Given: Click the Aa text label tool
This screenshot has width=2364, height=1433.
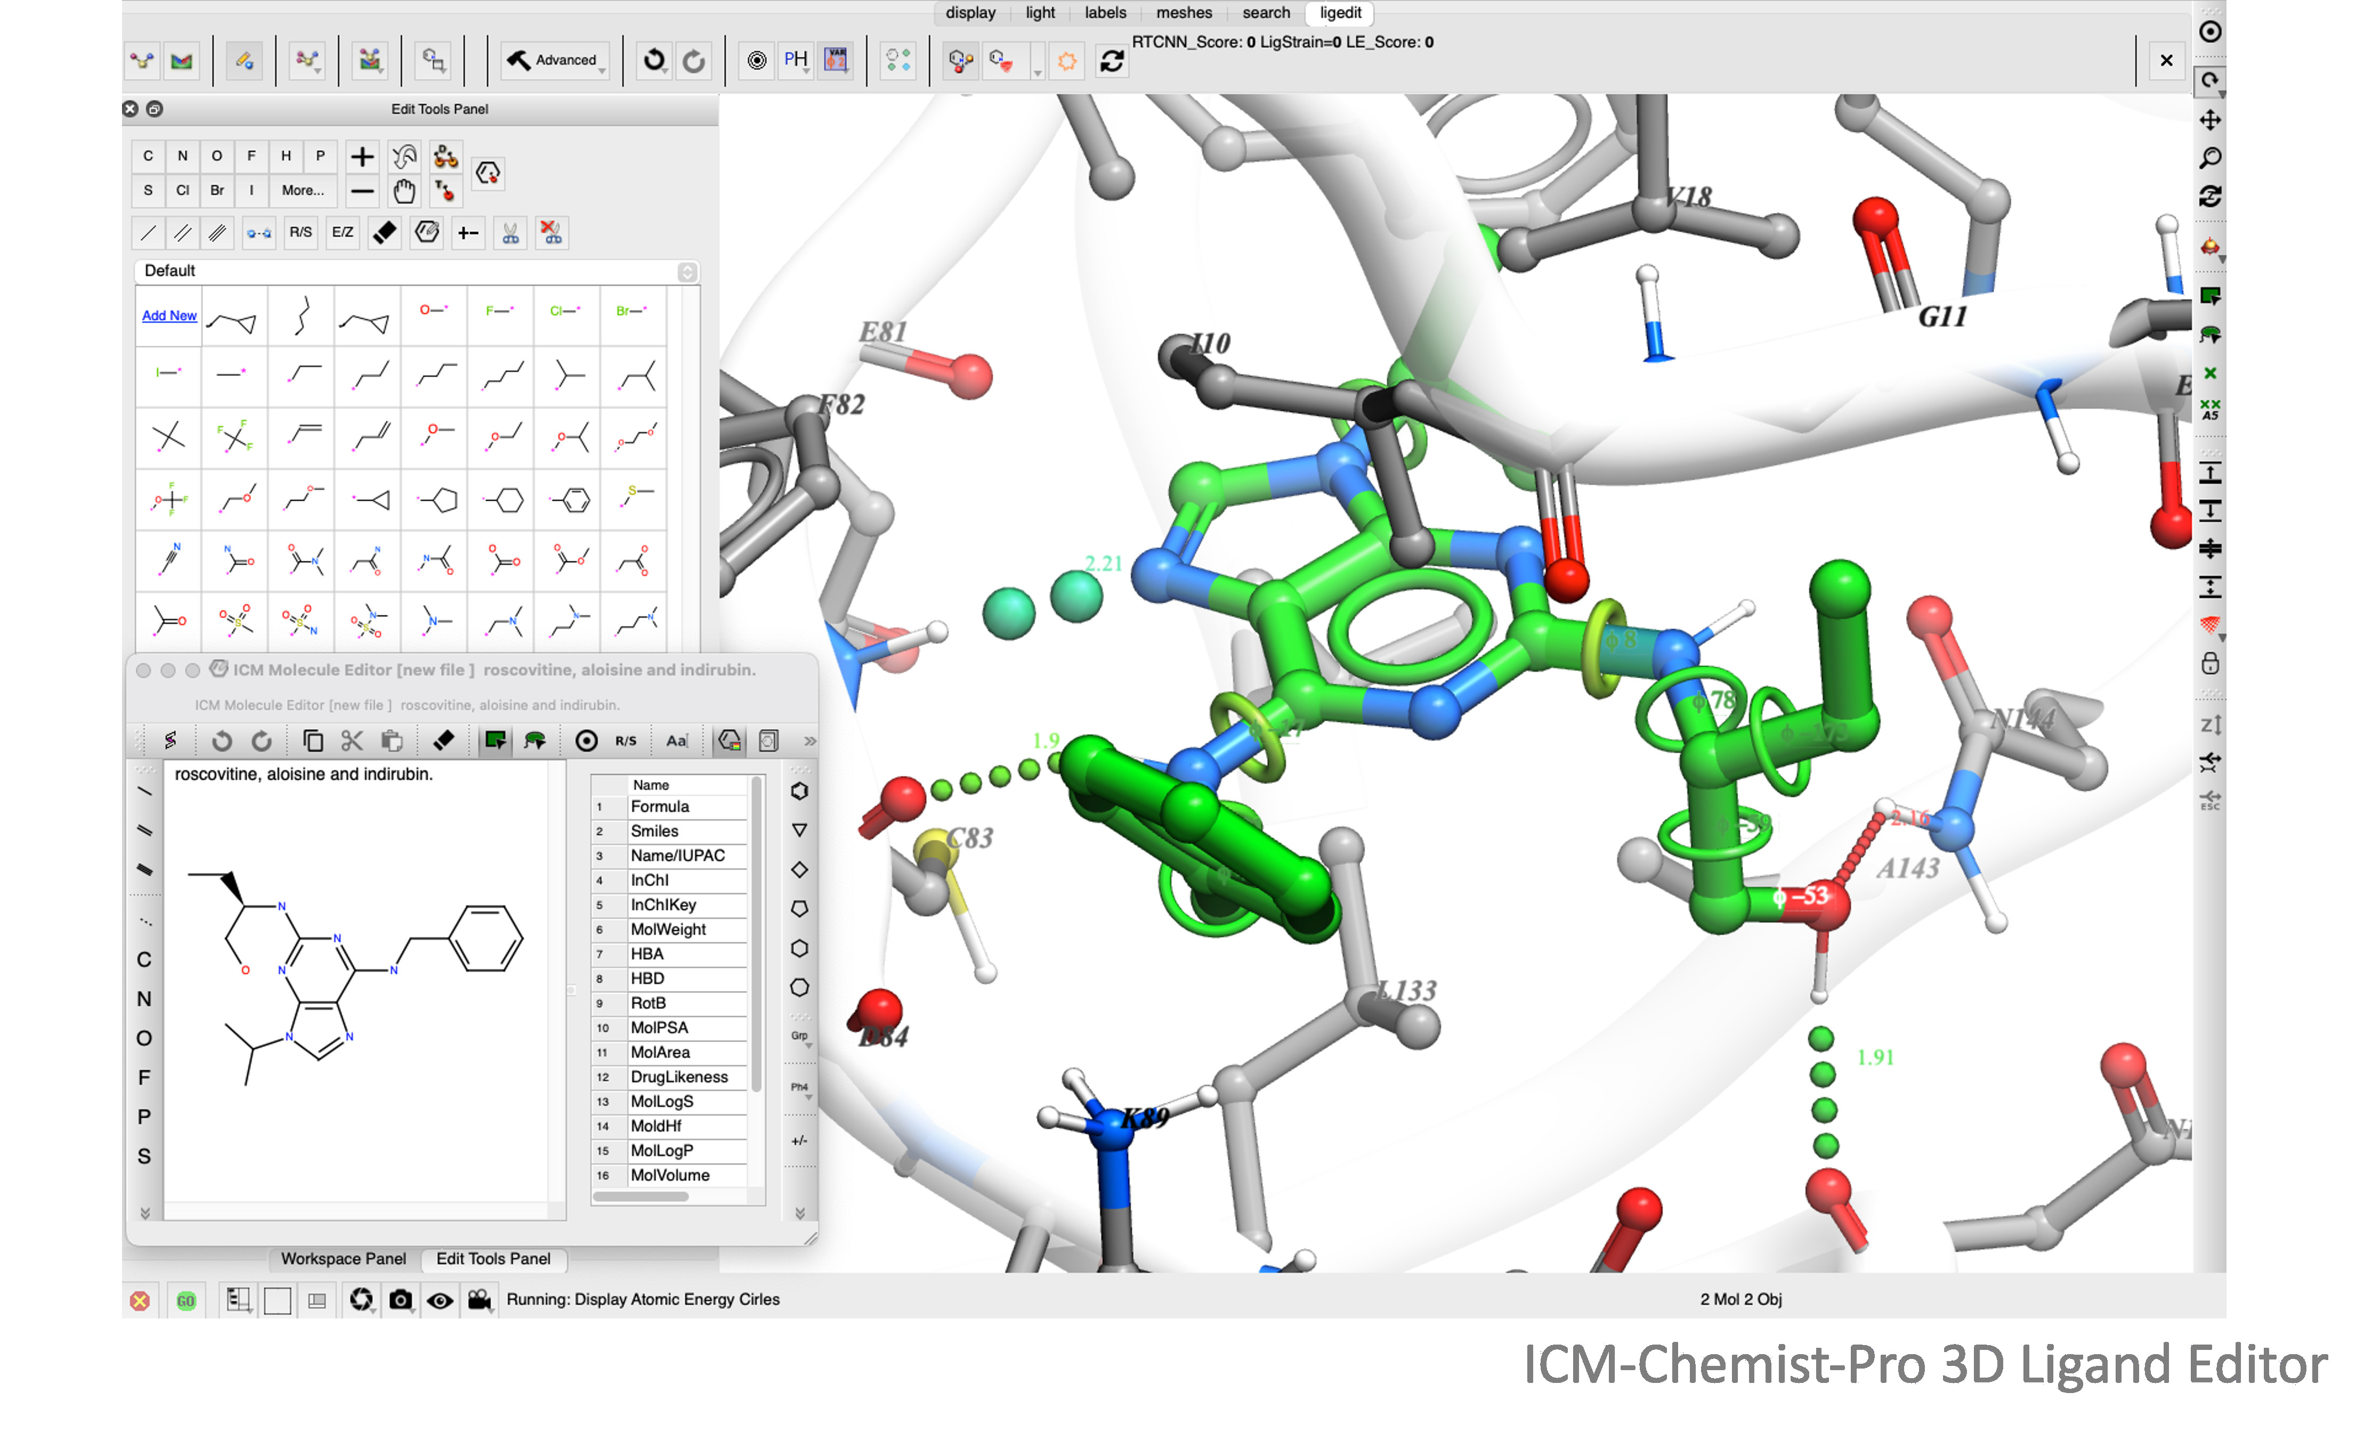Looking at the screenshot, I should point(676,740).
